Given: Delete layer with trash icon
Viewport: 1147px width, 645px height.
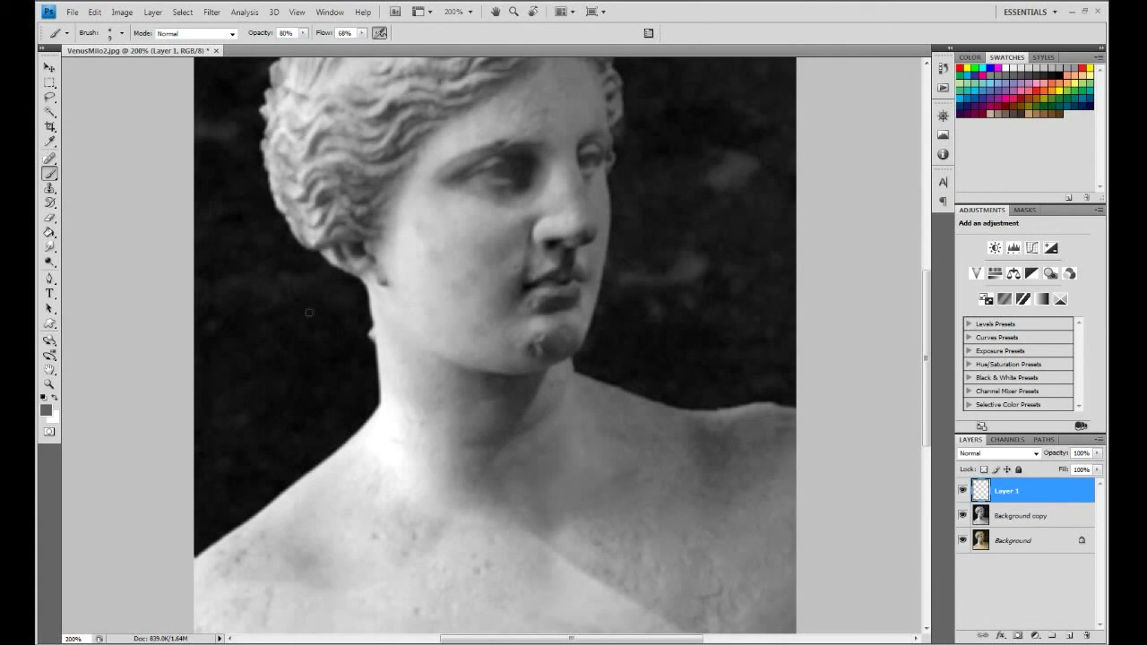Looking at the screenshot, I should point(1086,635).
